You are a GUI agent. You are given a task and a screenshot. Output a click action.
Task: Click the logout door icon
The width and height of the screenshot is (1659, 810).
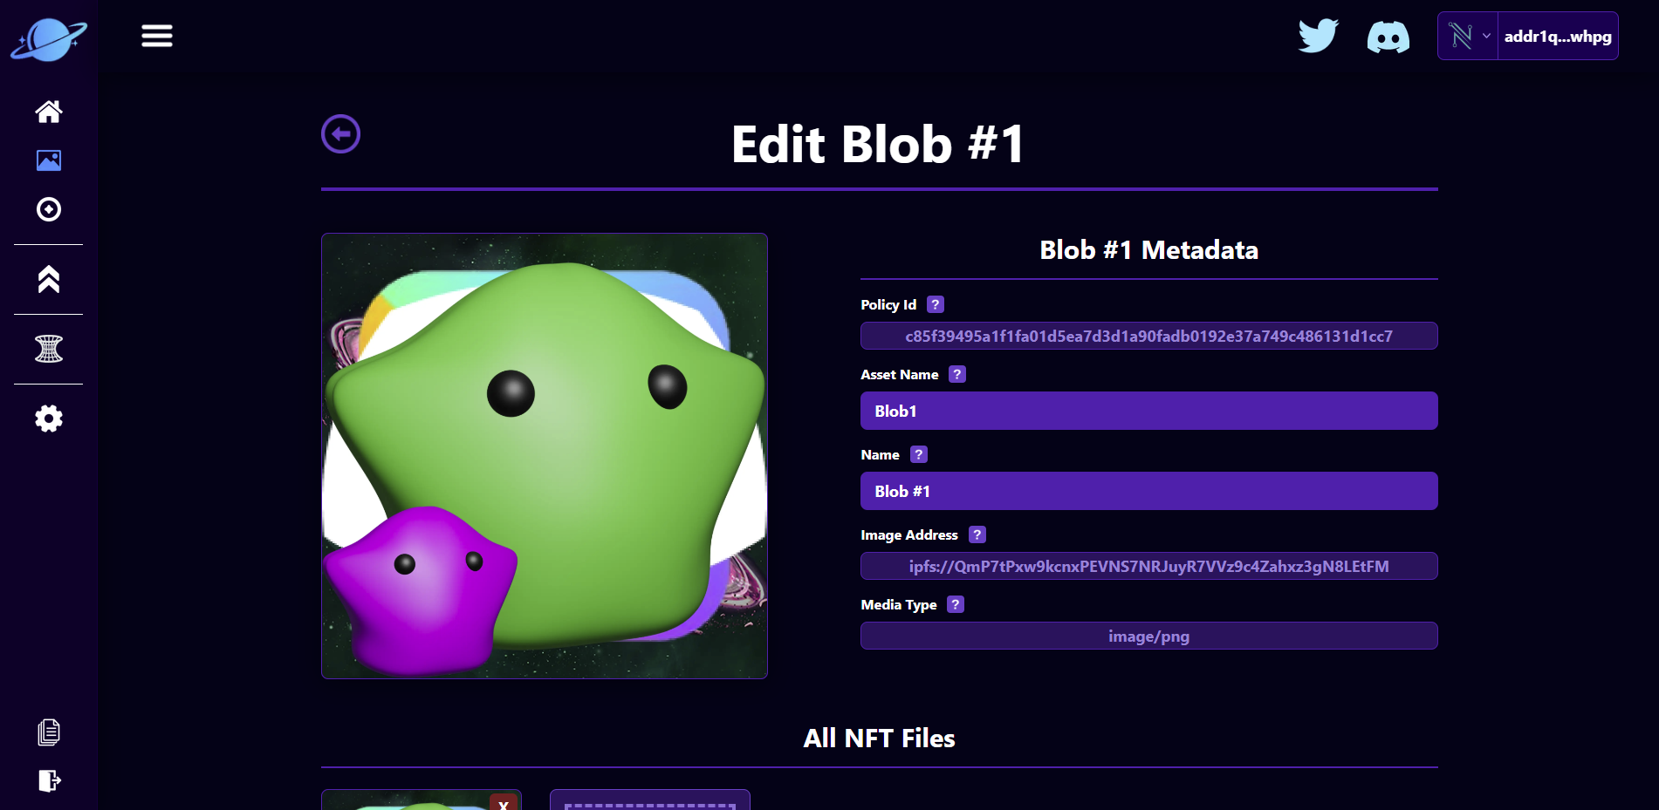click(49, 780)
